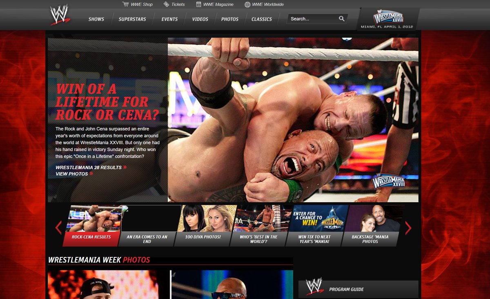Click the magazine icon beside WWE Magazine
This screenshot has height=299, width=490.
click(x=198, y=4)
